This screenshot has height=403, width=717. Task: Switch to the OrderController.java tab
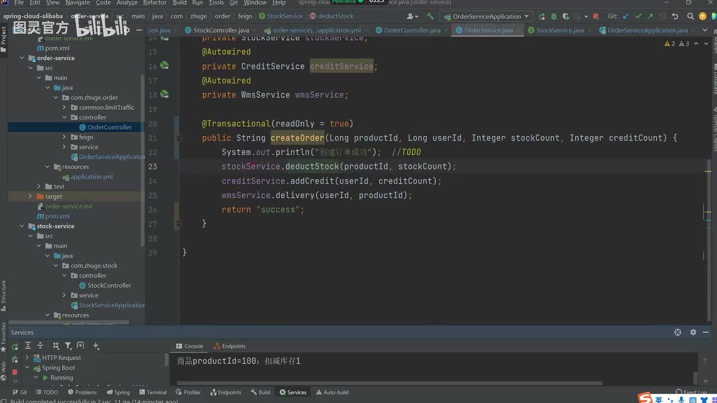pos(412,30)
